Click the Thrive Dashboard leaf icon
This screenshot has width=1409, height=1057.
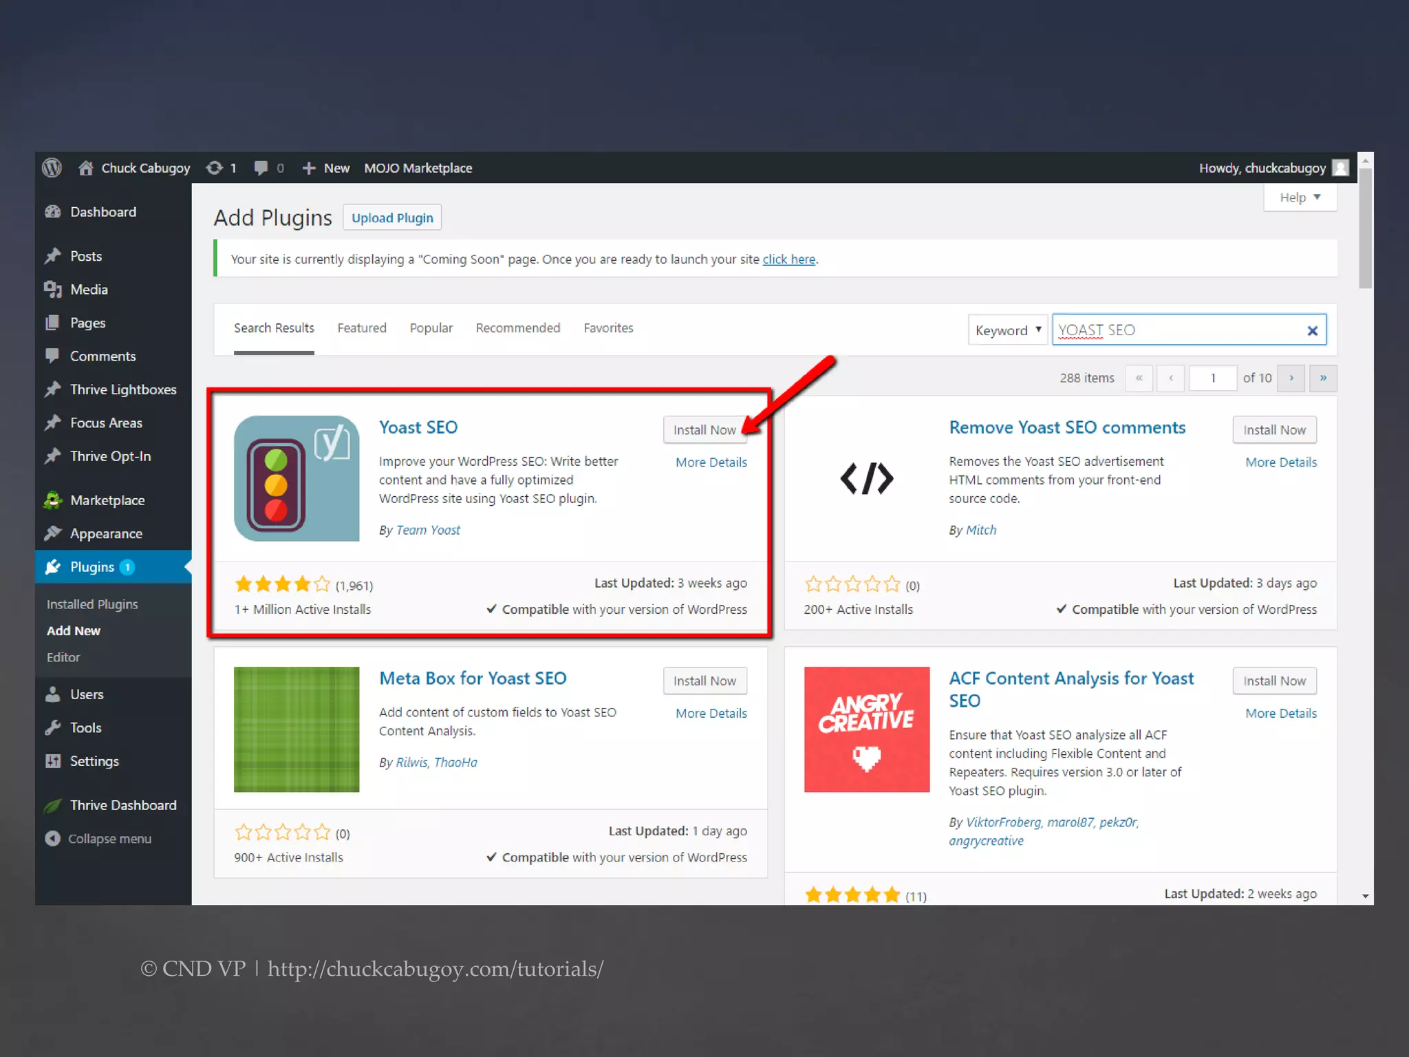pos(53,805)
